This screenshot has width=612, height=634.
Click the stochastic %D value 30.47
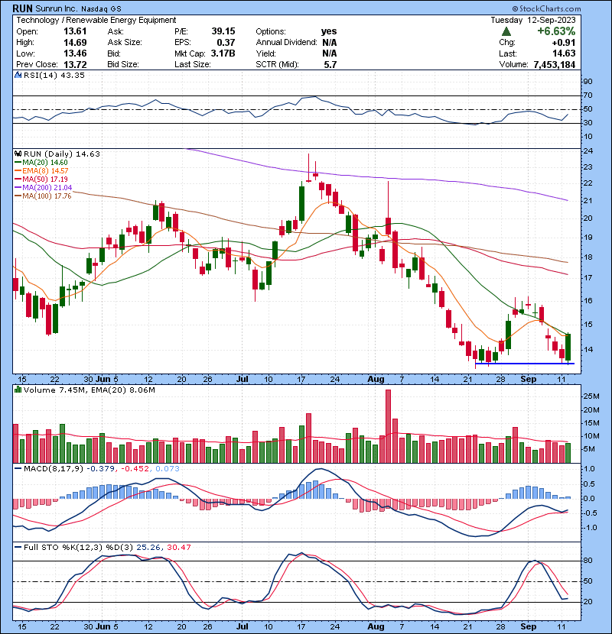178,548
